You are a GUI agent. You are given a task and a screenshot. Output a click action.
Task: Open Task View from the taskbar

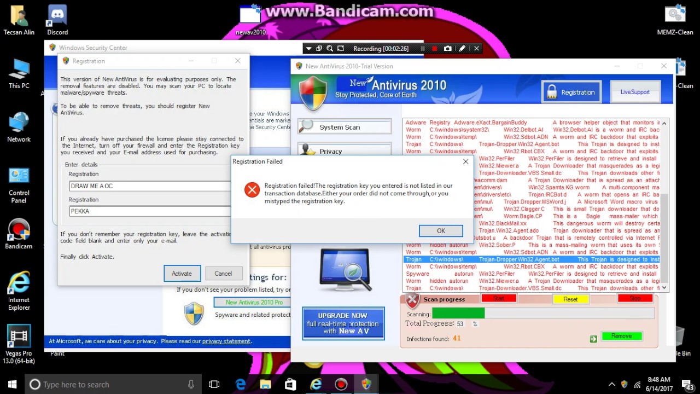tap(214, 385)
